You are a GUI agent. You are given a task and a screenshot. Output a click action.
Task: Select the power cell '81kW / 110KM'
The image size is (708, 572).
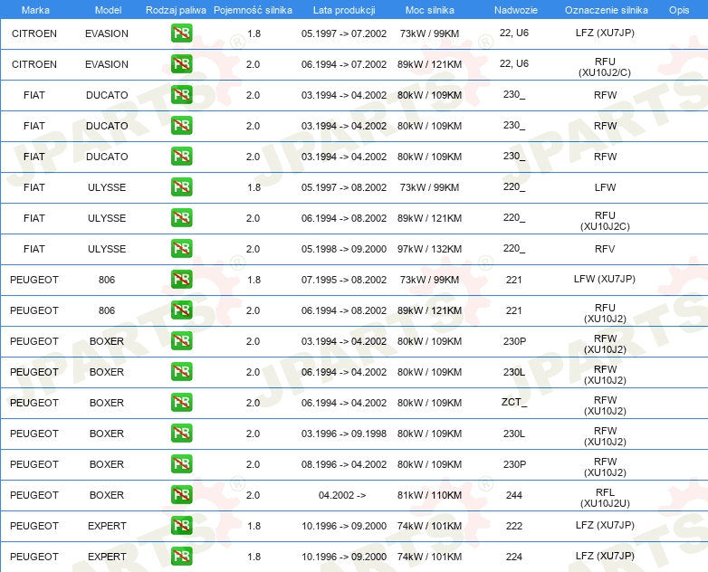point(429,495)
